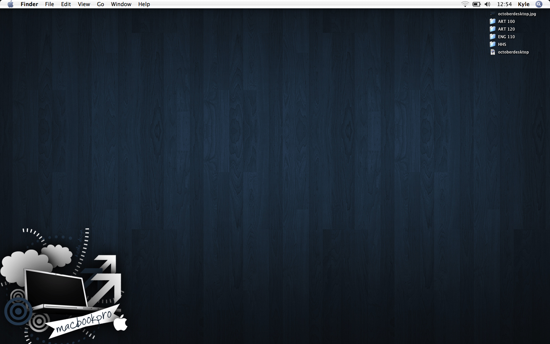
Task: Click the "ART 100" folder label
Action: coord(506,21)
